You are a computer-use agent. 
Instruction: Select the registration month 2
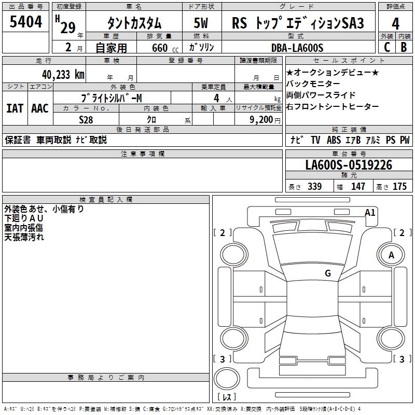pyautogui.click(x=68, y=47)
